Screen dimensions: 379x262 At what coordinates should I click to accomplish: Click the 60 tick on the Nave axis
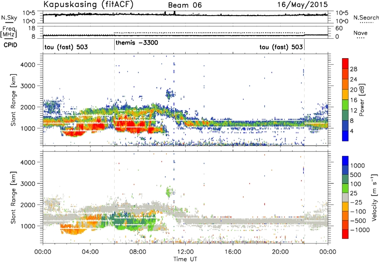pyautogui.click(x=339, y=28)
